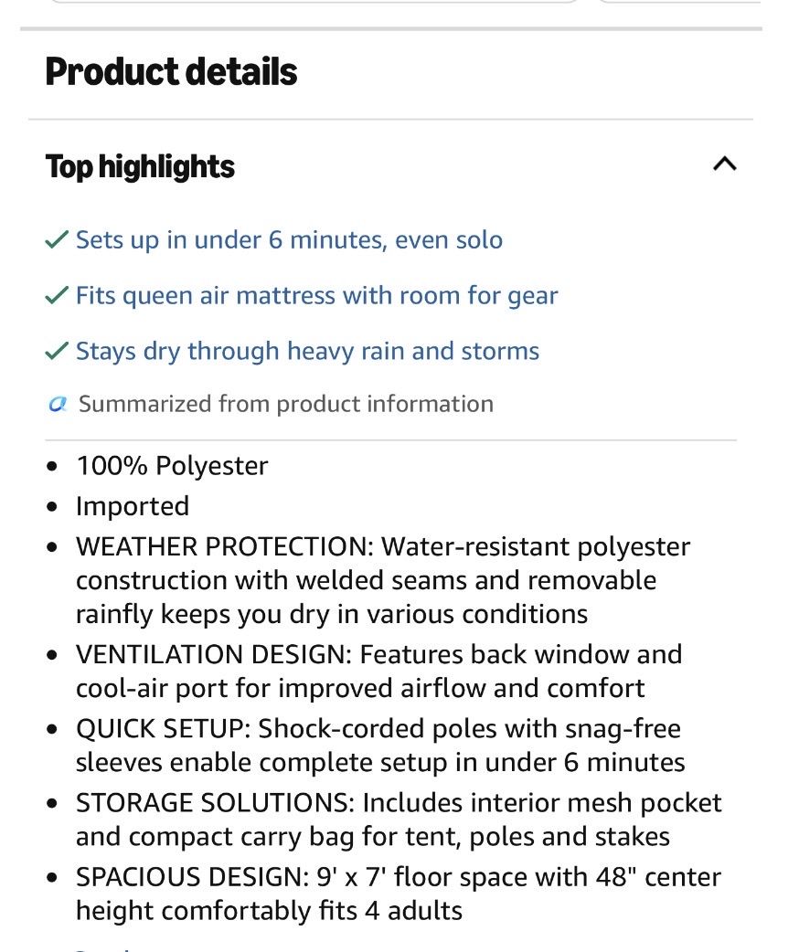Open 'Stays dry through heavy rain and storms' highlight
Viewport: 799px width, 952px height.
(x=307, y=351)
